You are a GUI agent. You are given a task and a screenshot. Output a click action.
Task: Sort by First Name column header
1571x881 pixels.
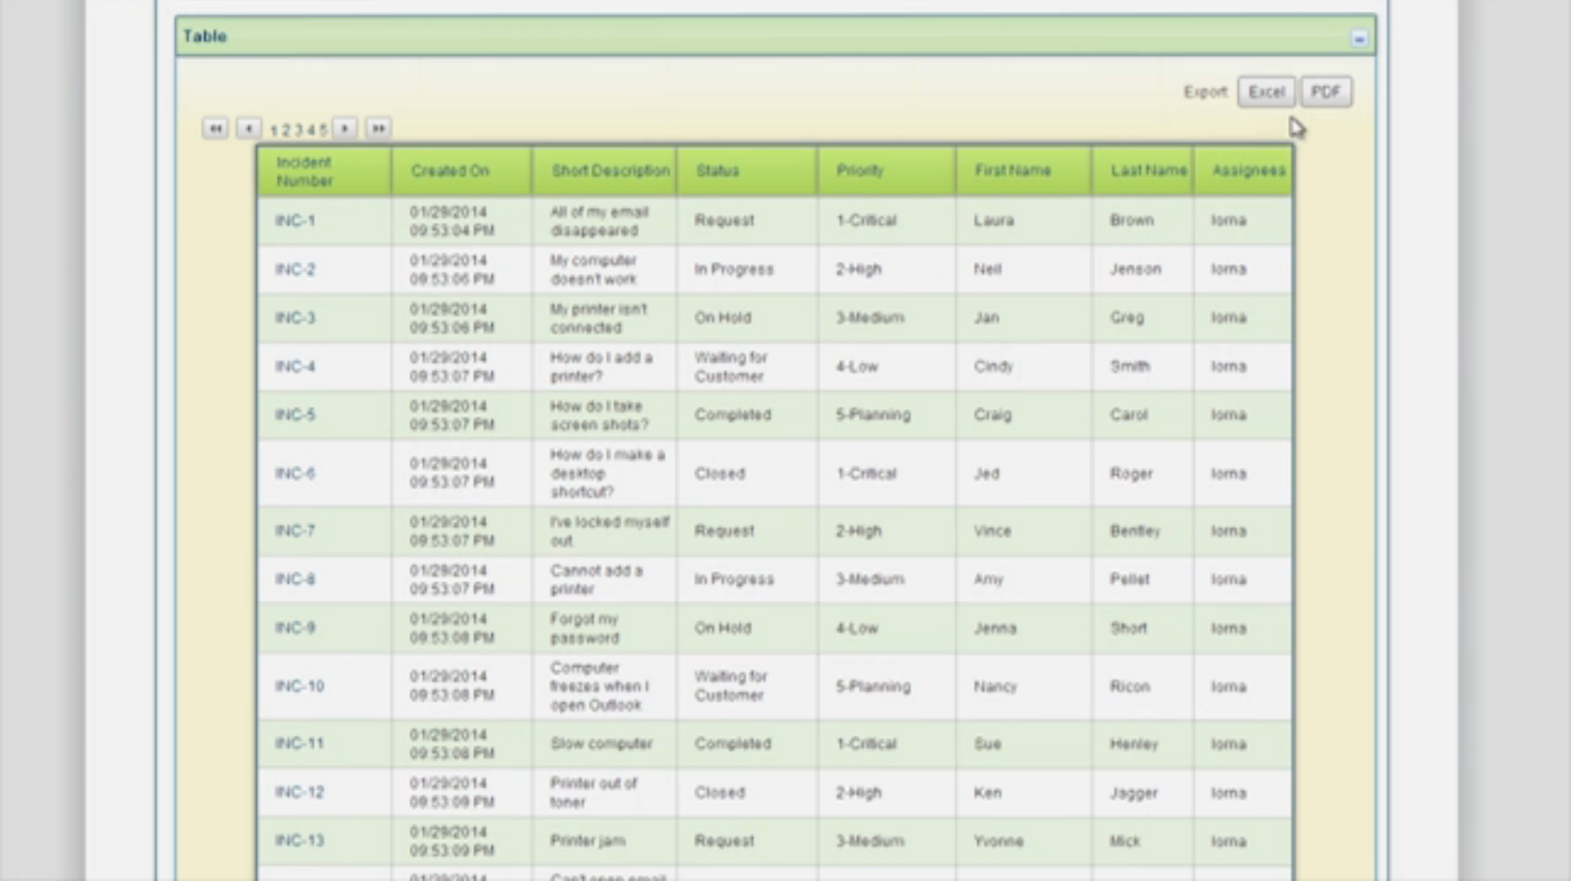[1013, 171]
